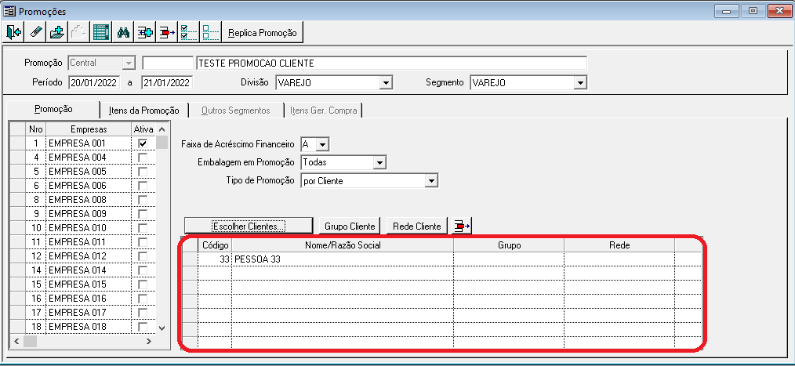Click the Rede Cliente button
The image size is (795, 366).
tap(417, 226)
